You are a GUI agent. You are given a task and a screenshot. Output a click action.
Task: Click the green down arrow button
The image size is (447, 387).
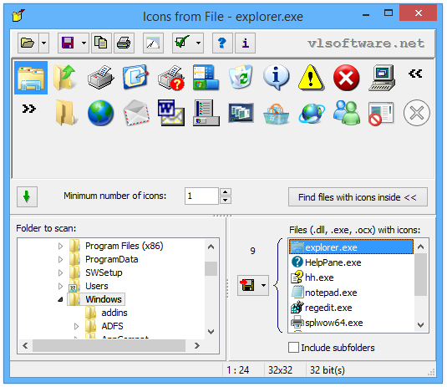click(27, 196)
